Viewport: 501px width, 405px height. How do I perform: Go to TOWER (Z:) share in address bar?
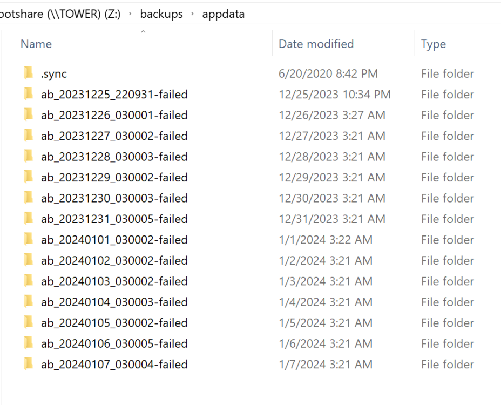(60, 13)
